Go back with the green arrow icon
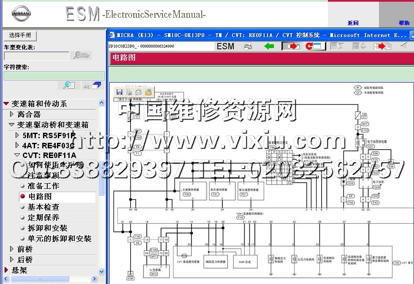414x284 pixels. tap(269, 46)
